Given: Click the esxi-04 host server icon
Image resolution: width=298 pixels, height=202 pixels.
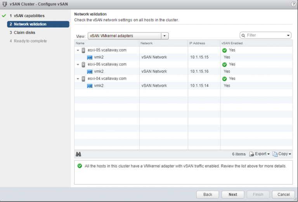Looking at the screenshot, I should click(83, 79).
